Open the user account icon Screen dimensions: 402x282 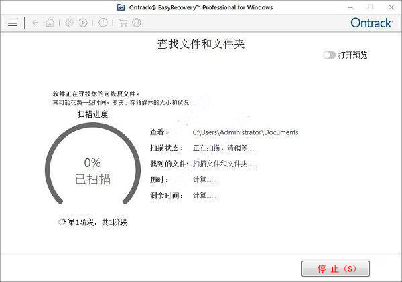pyautogui.click(x=137, y=23)
